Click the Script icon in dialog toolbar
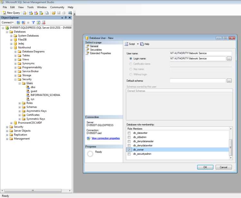 coord(126,44)
